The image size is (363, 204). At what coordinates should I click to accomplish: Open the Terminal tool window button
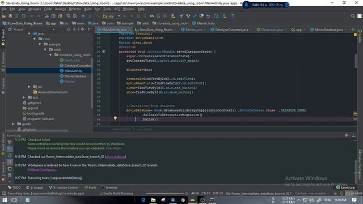tap(109, 188)
